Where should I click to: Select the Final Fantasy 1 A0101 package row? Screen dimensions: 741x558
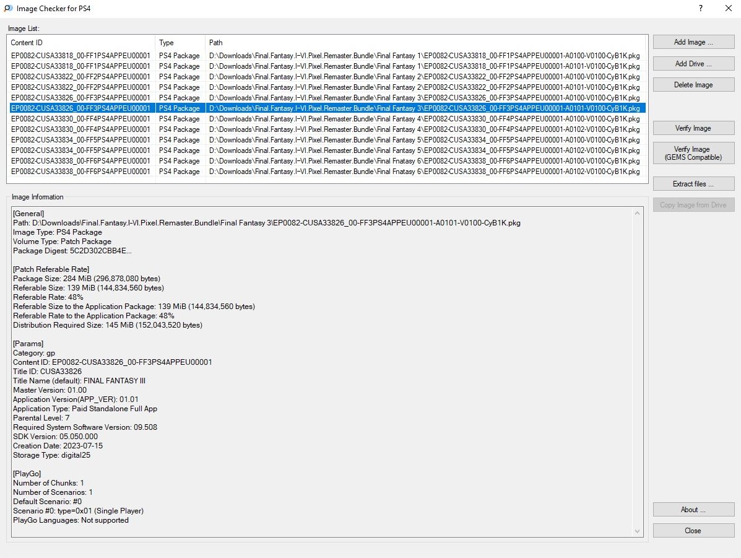(327, 66)
